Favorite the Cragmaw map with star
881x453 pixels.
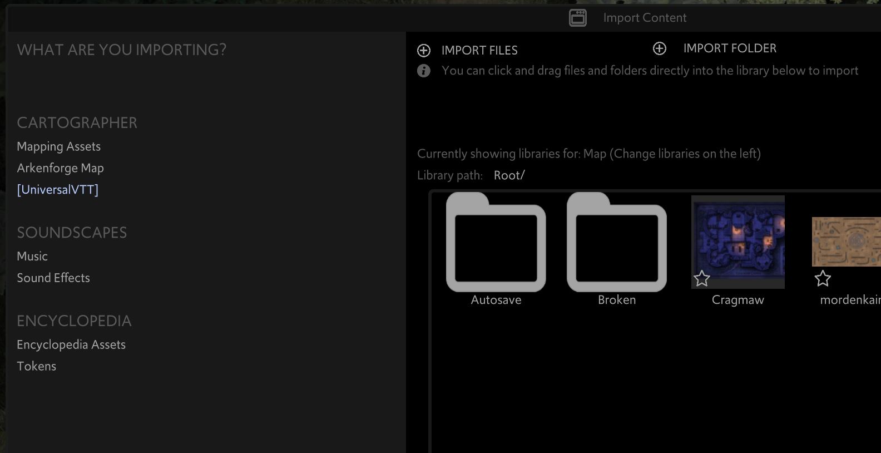pos(702,278)
